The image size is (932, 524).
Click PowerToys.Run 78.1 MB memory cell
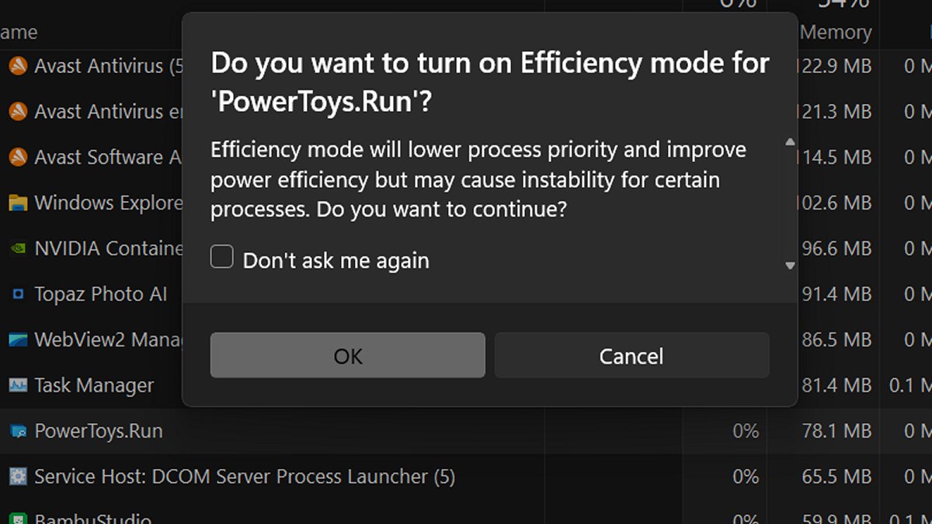click(x=836, y=431)
